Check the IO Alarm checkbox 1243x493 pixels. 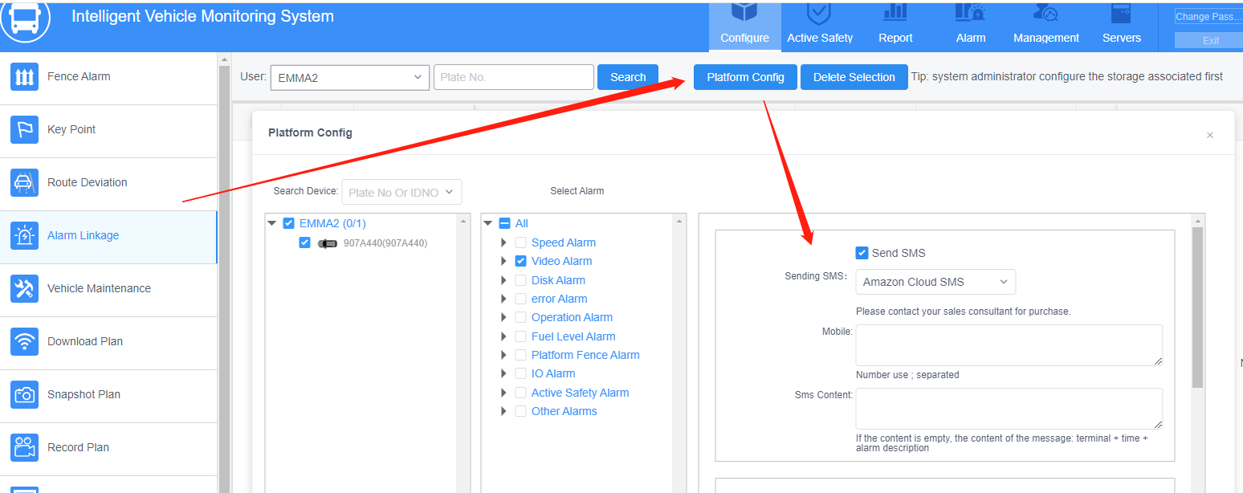coord(521,373)
